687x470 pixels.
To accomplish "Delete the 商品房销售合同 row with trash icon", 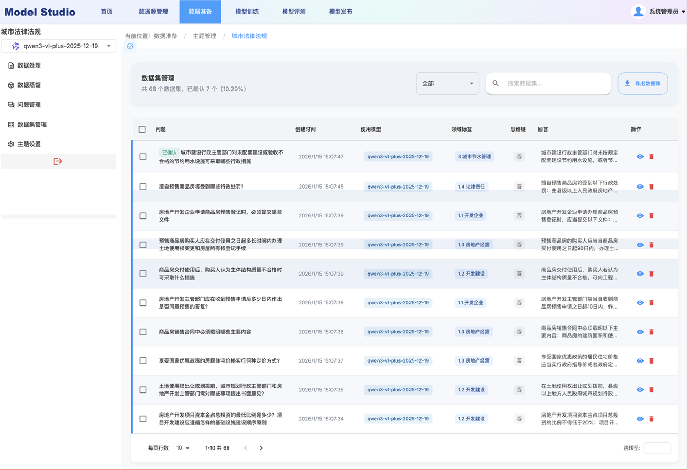I will (x=651, y=332).
